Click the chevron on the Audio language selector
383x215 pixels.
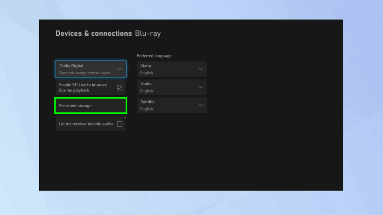201,87
